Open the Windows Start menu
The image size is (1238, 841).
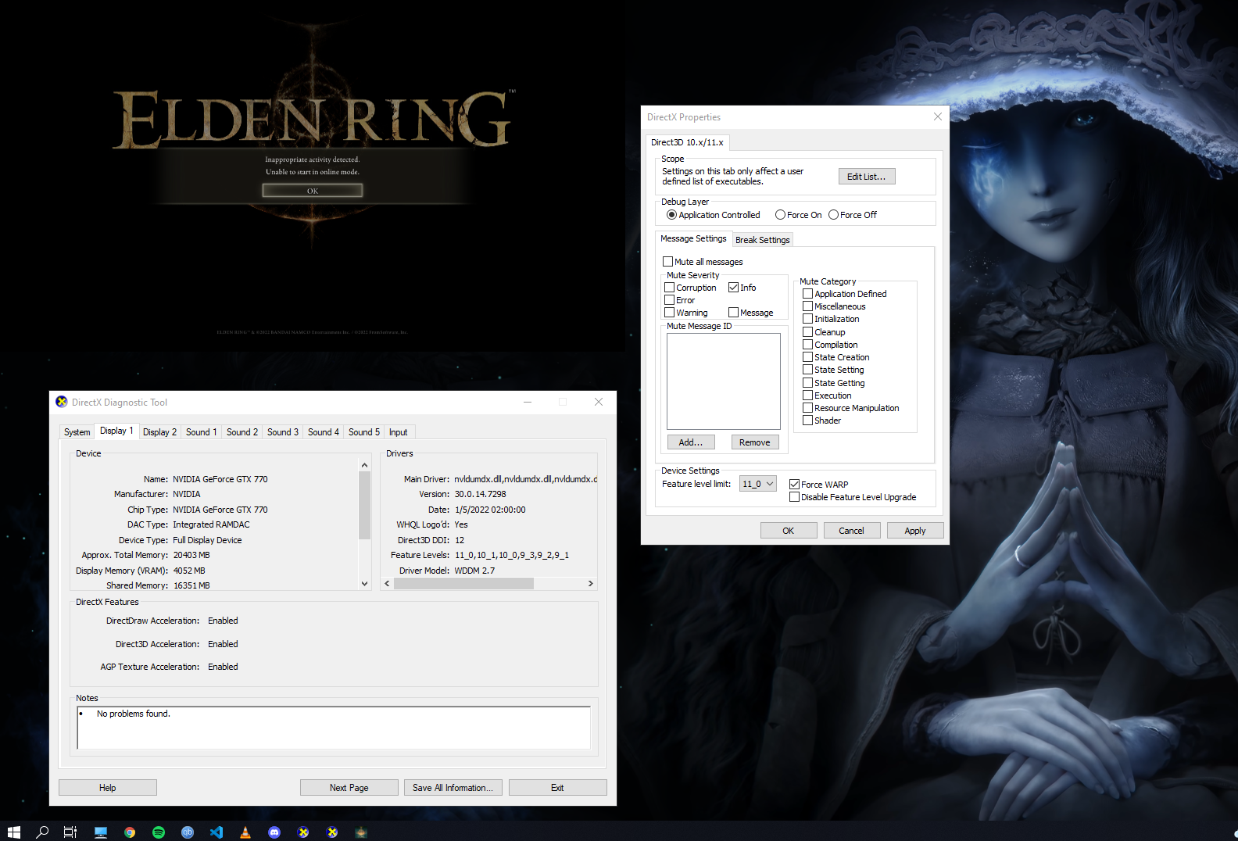tap(13, 832)
